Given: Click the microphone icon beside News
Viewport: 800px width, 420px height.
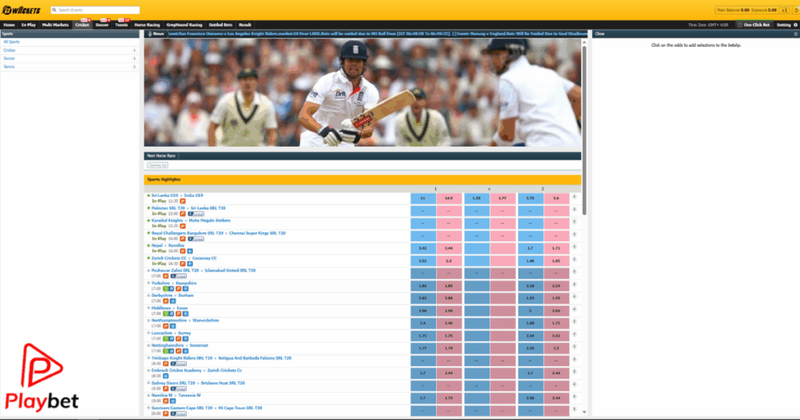Looking at the screenshot, I should (149, 34).
